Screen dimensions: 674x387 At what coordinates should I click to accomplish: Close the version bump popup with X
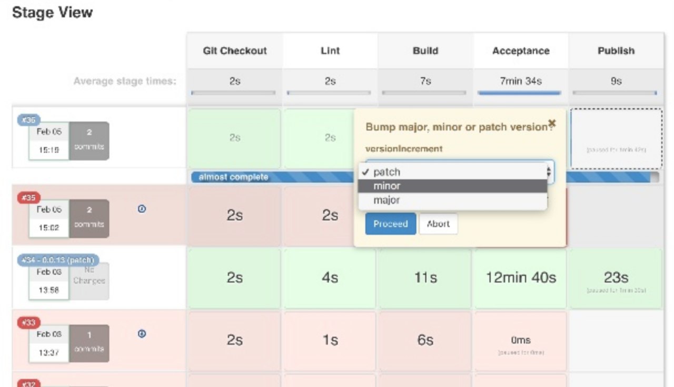(x=552, y=123)
